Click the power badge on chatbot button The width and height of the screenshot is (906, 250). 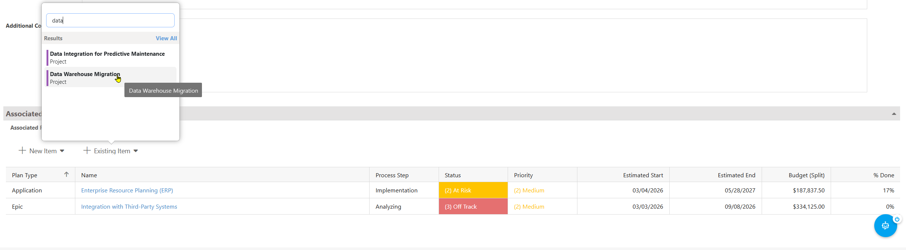(897, 219)
